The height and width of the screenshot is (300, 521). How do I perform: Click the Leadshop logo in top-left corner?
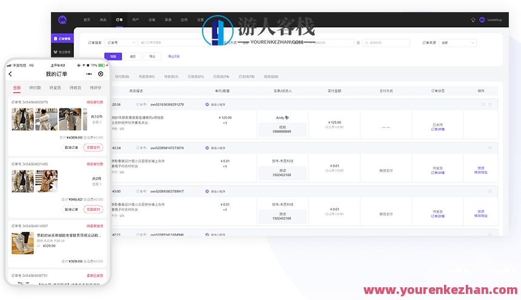tap(62, 20)
